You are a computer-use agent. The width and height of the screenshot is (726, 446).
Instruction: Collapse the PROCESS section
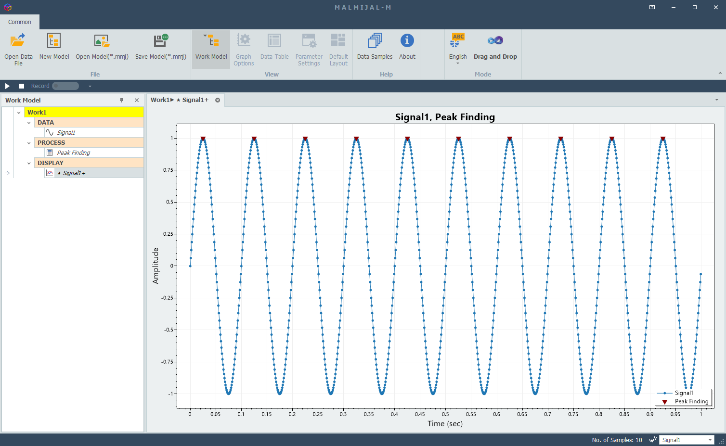click(29, 143)
